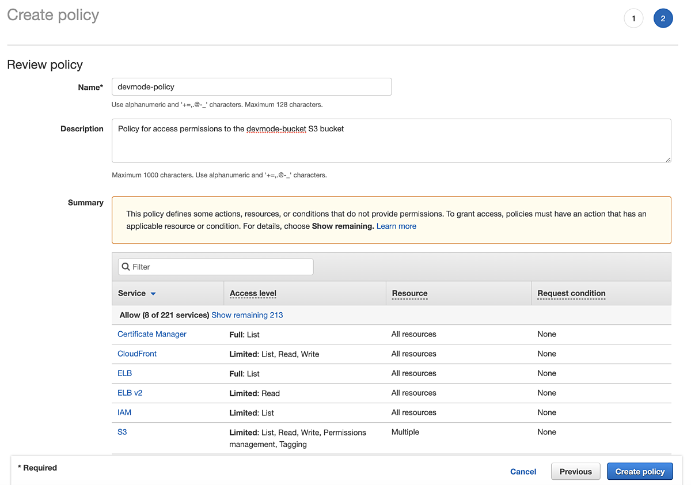
Task: Click the highlighted step 2 circle indicator
Action: (663, 18)
